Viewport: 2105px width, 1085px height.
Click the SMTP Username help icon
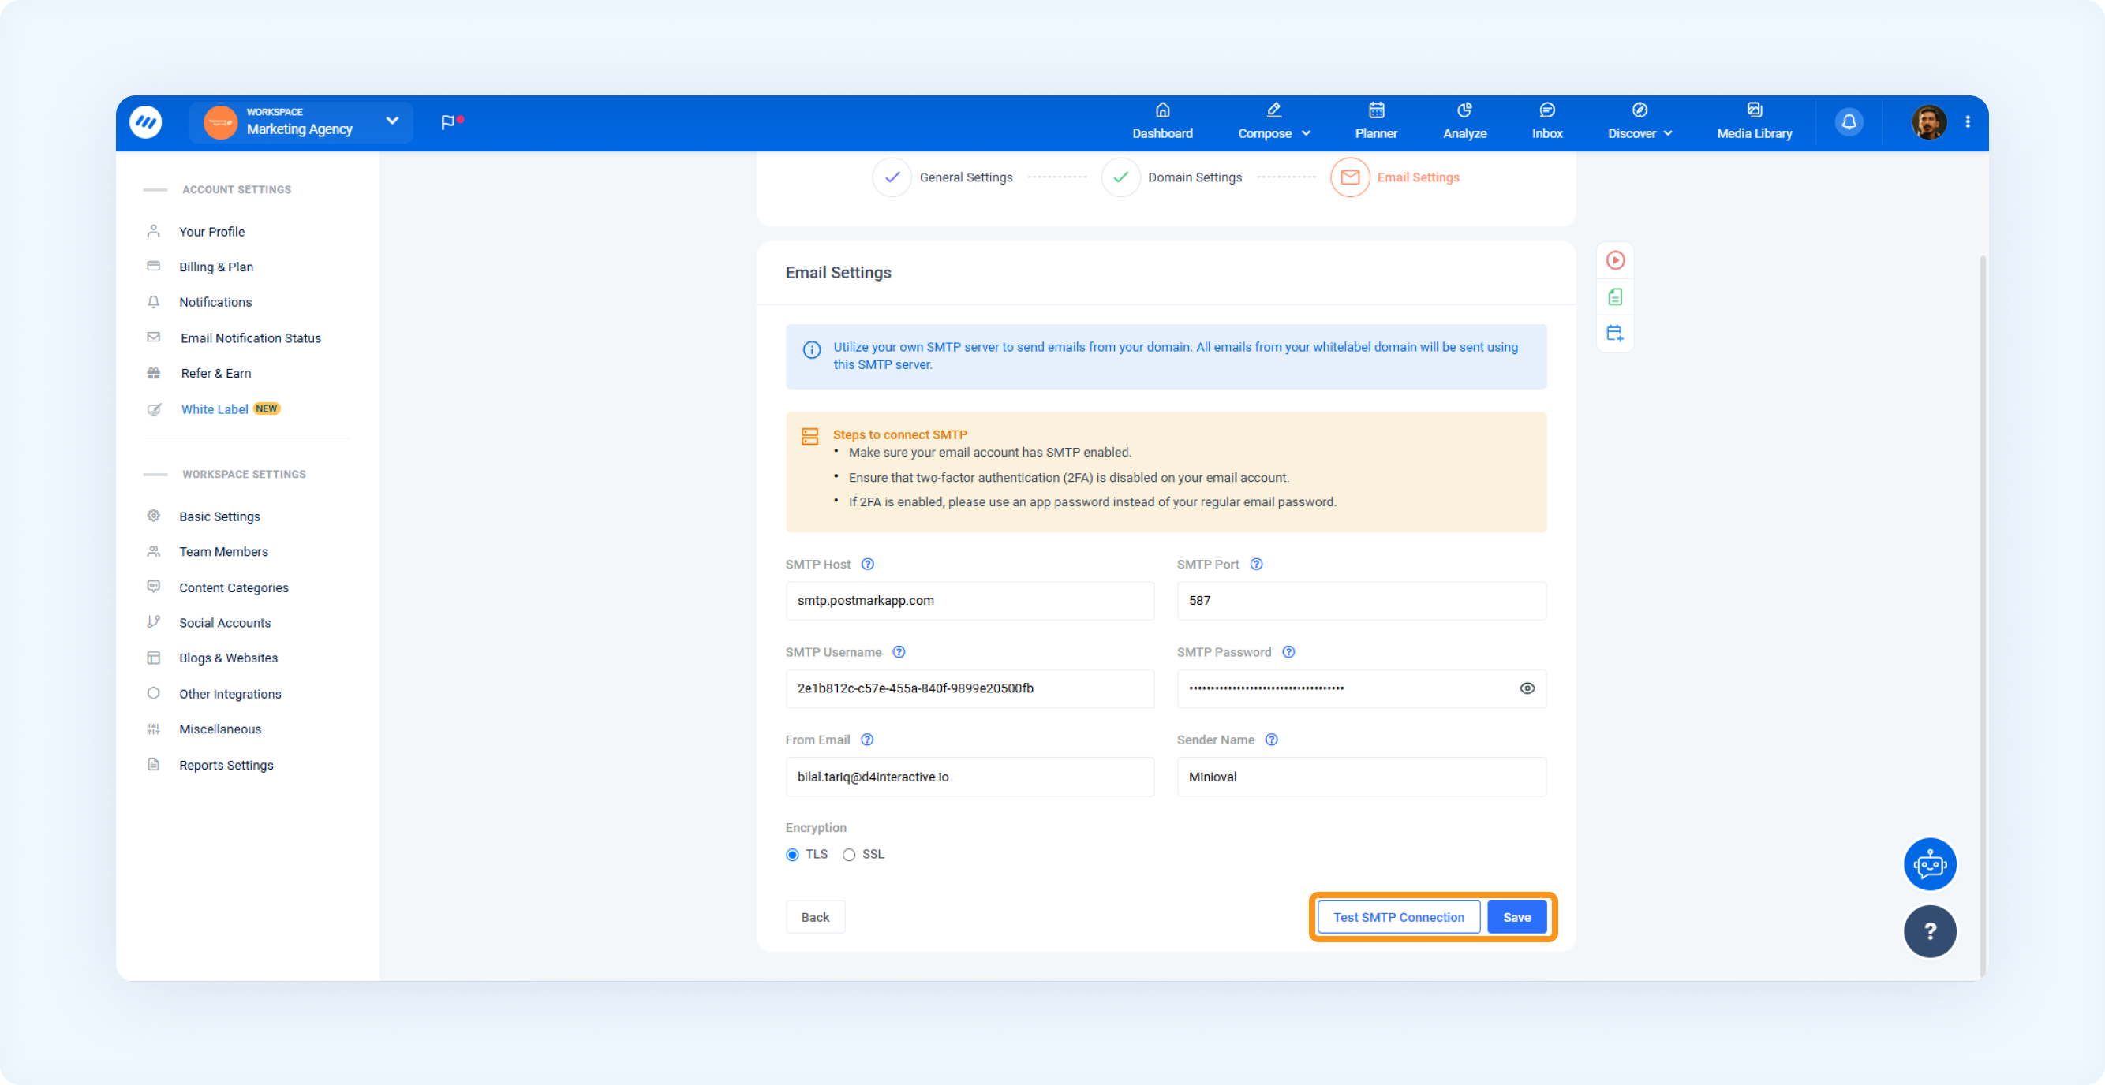[x=899, y=652]
